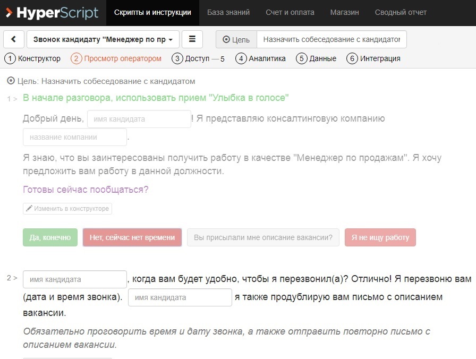Click the имя кандидата field before я также продублирую
Screen dimensions: 476x359
click(180, 297)
